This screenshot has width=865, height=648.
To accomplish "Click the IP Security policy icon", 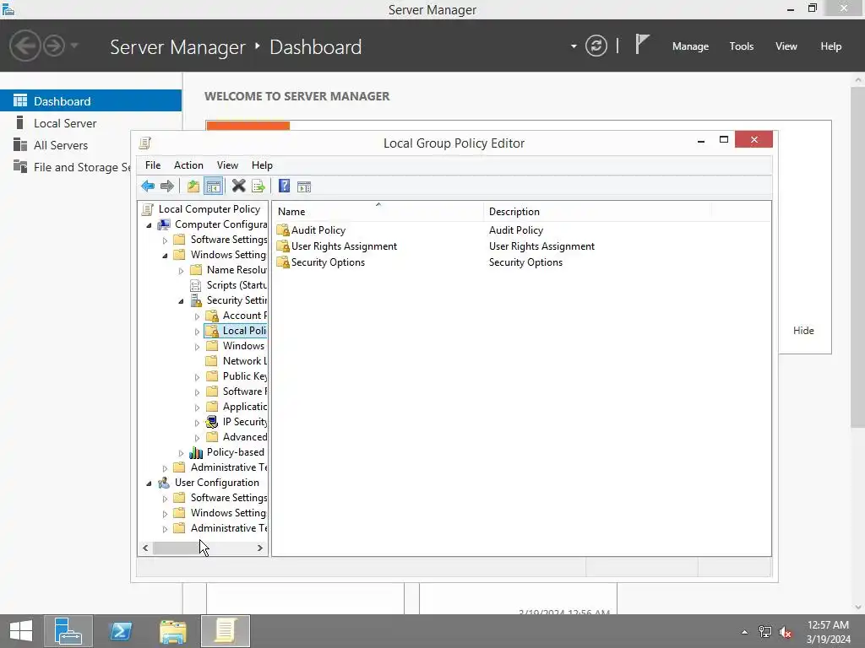I will (x=212, y=422).
